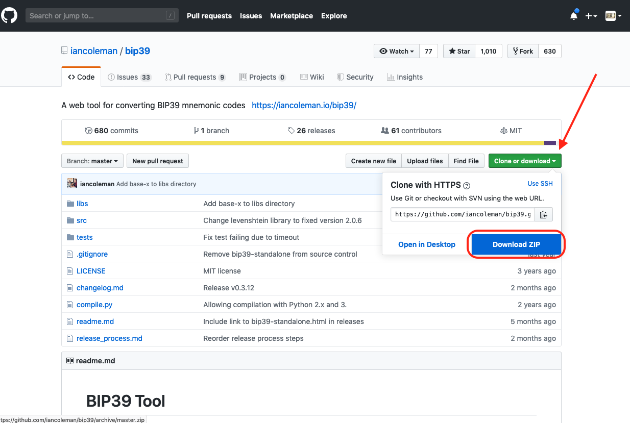The image size is (630, 423).
Task: Open the iancoleman owner link
Action: (93, 51)
